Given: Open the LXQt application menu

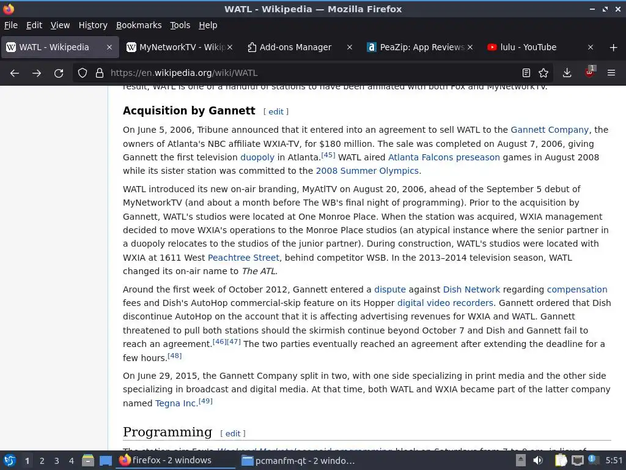Looking at the screenshot, I should (10, 461).
